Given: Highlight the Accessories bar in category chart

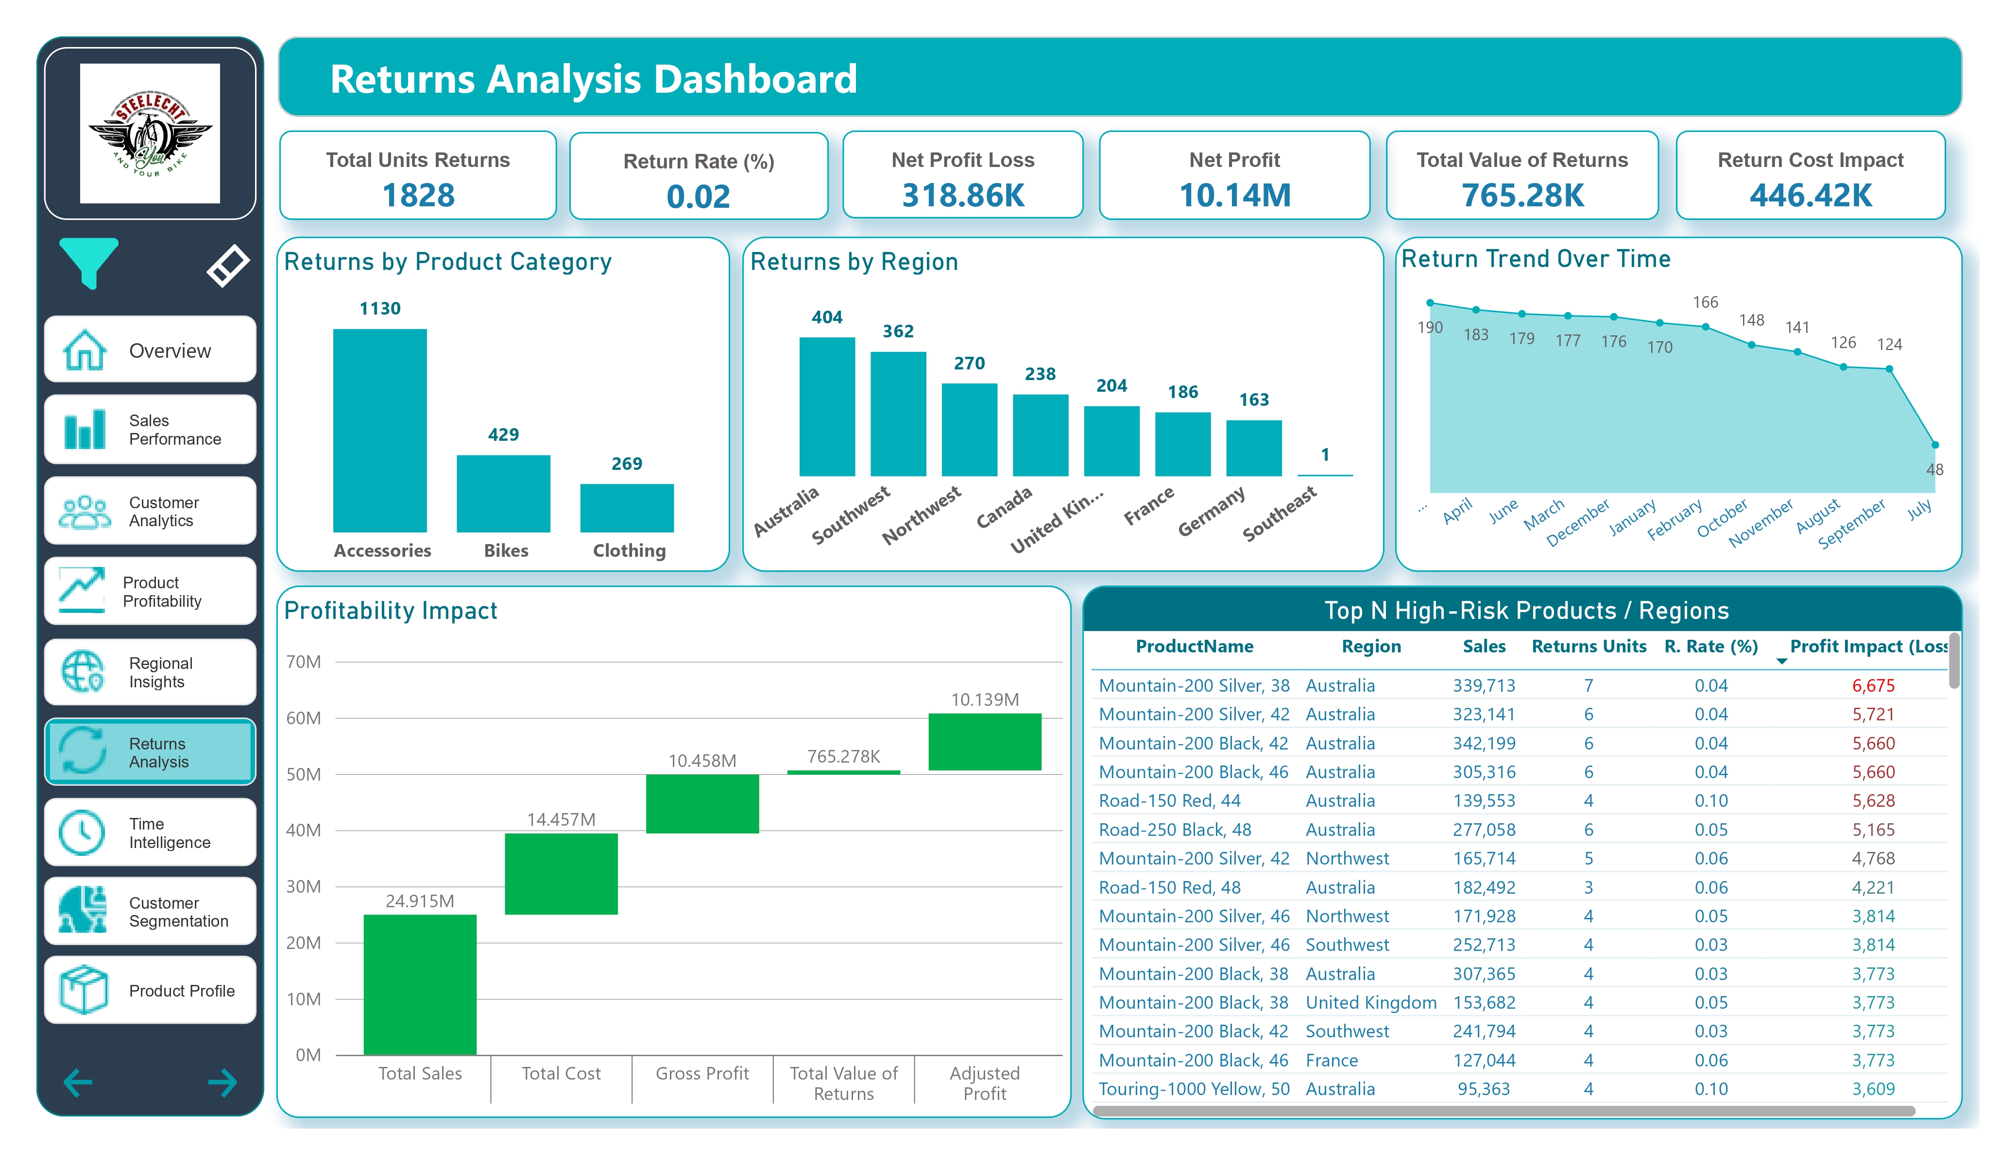Looking at the screenshot, I should (x=382, y=428).
